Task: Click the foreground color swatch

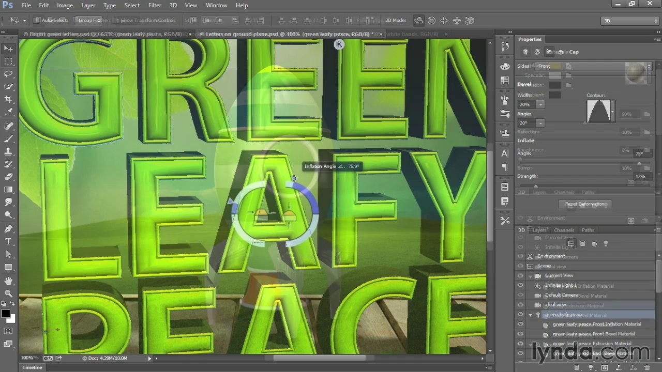Action: [6, 314]
